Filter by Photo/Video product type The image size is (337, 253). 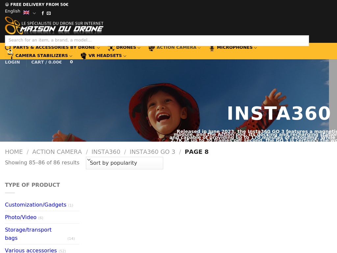(x=21, y=217)
